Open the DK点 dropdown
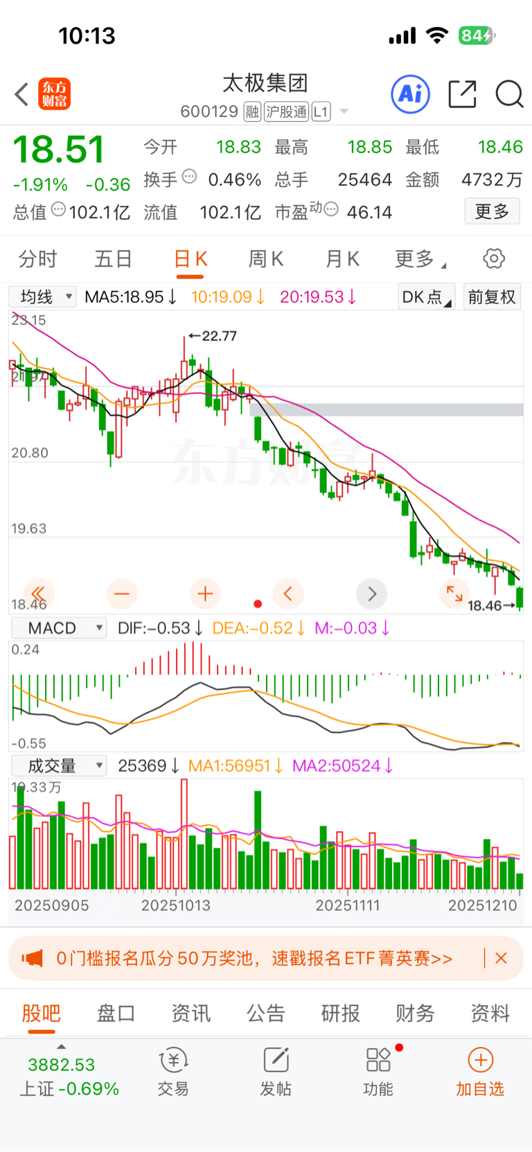 (427, 297)
